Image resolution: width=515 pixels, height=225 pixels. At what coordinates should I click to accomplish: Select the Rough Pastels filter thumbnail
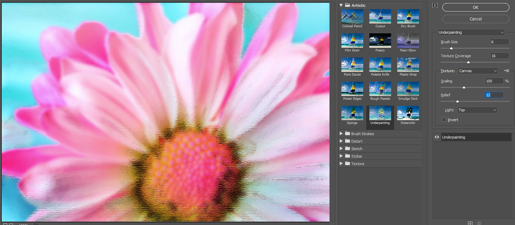pyautogui.click(x=380, y=89)
